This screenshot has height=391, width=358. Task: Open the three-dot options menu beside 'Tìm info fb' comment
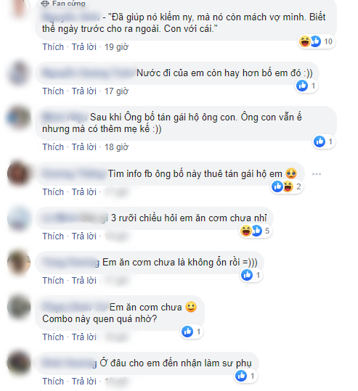tap(317, 174)
